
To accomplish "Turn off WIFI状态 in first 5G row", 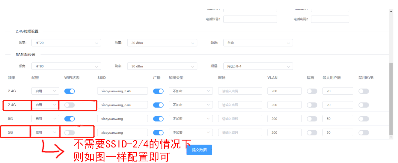I will (x=70, y=119).
